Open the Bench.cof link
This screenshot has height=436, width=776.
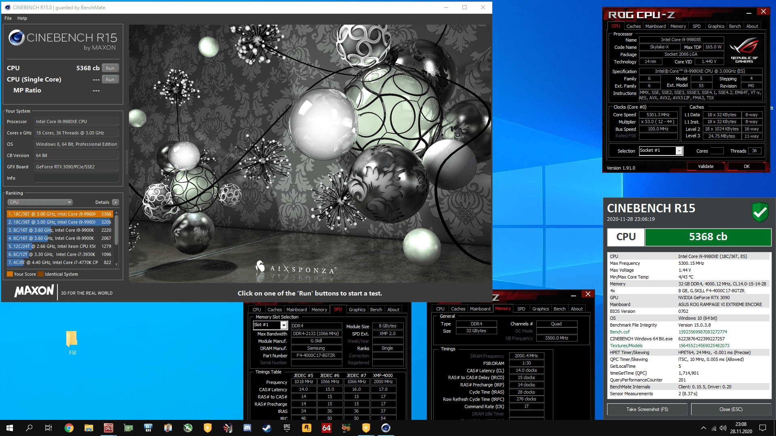pyautogui.click(x=620, y=332)
